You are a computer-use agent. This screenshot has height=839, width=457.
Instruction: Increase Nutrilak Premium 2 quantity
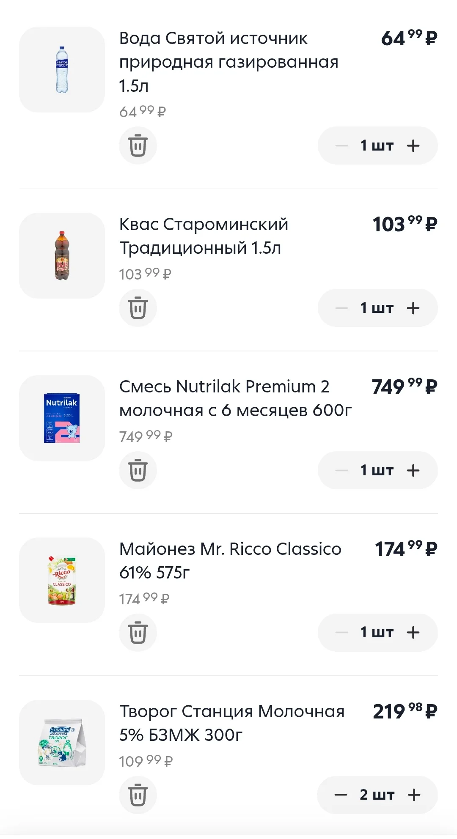[413, 470]
